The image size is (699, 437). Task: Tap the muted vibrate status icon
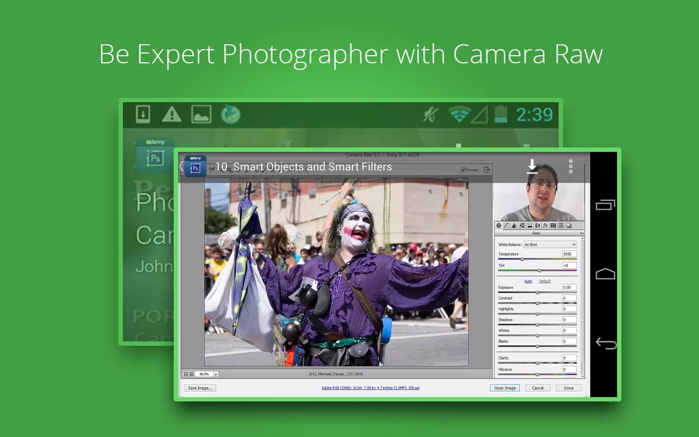431,114
